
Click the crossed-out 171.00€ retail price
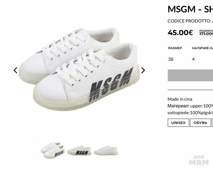point(206,34)
